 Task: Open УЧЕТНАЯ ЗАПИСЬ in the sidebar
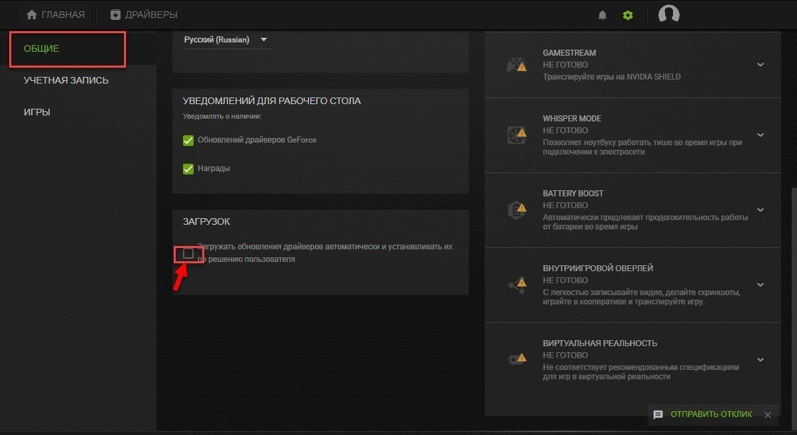pyautogui.click(x=66, y=80)
